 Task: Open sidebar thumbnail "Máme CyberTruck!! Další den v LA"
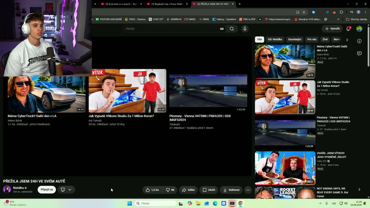(285, 61)
